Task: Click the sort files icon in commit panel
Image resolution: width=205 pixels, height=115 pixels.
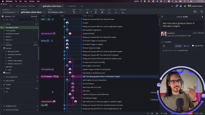Action: pyautogui.click(x=164, y=46)
